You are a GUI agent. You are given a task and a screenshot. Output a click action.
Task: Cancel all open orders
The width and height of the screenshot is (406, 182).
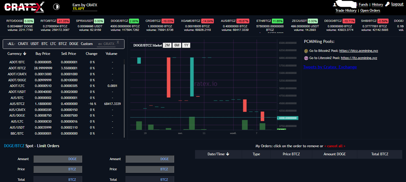(335, 146)
